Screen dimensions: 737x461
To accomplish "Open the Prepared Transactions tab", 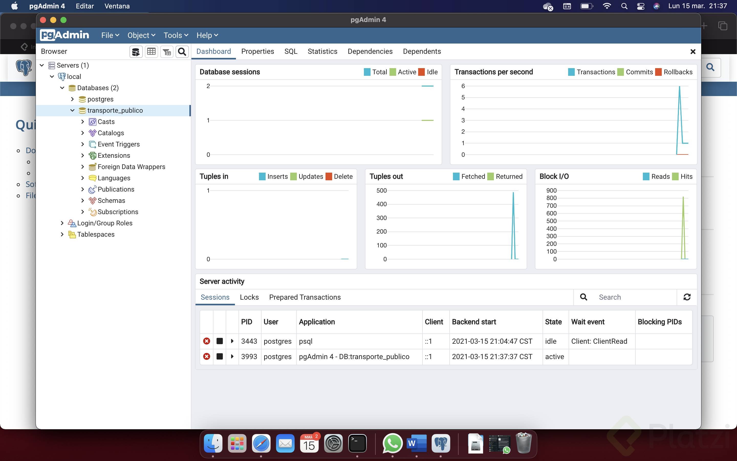I will pyautogui.click(x=305, y=297).
